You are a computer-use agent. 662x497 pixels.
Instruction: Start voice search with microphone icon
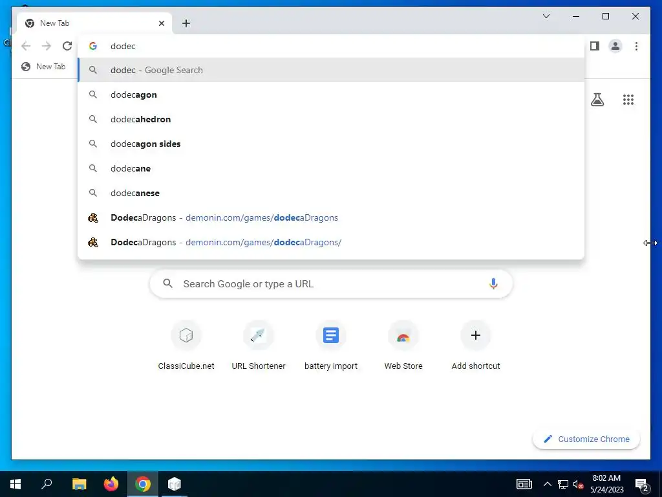493,283
